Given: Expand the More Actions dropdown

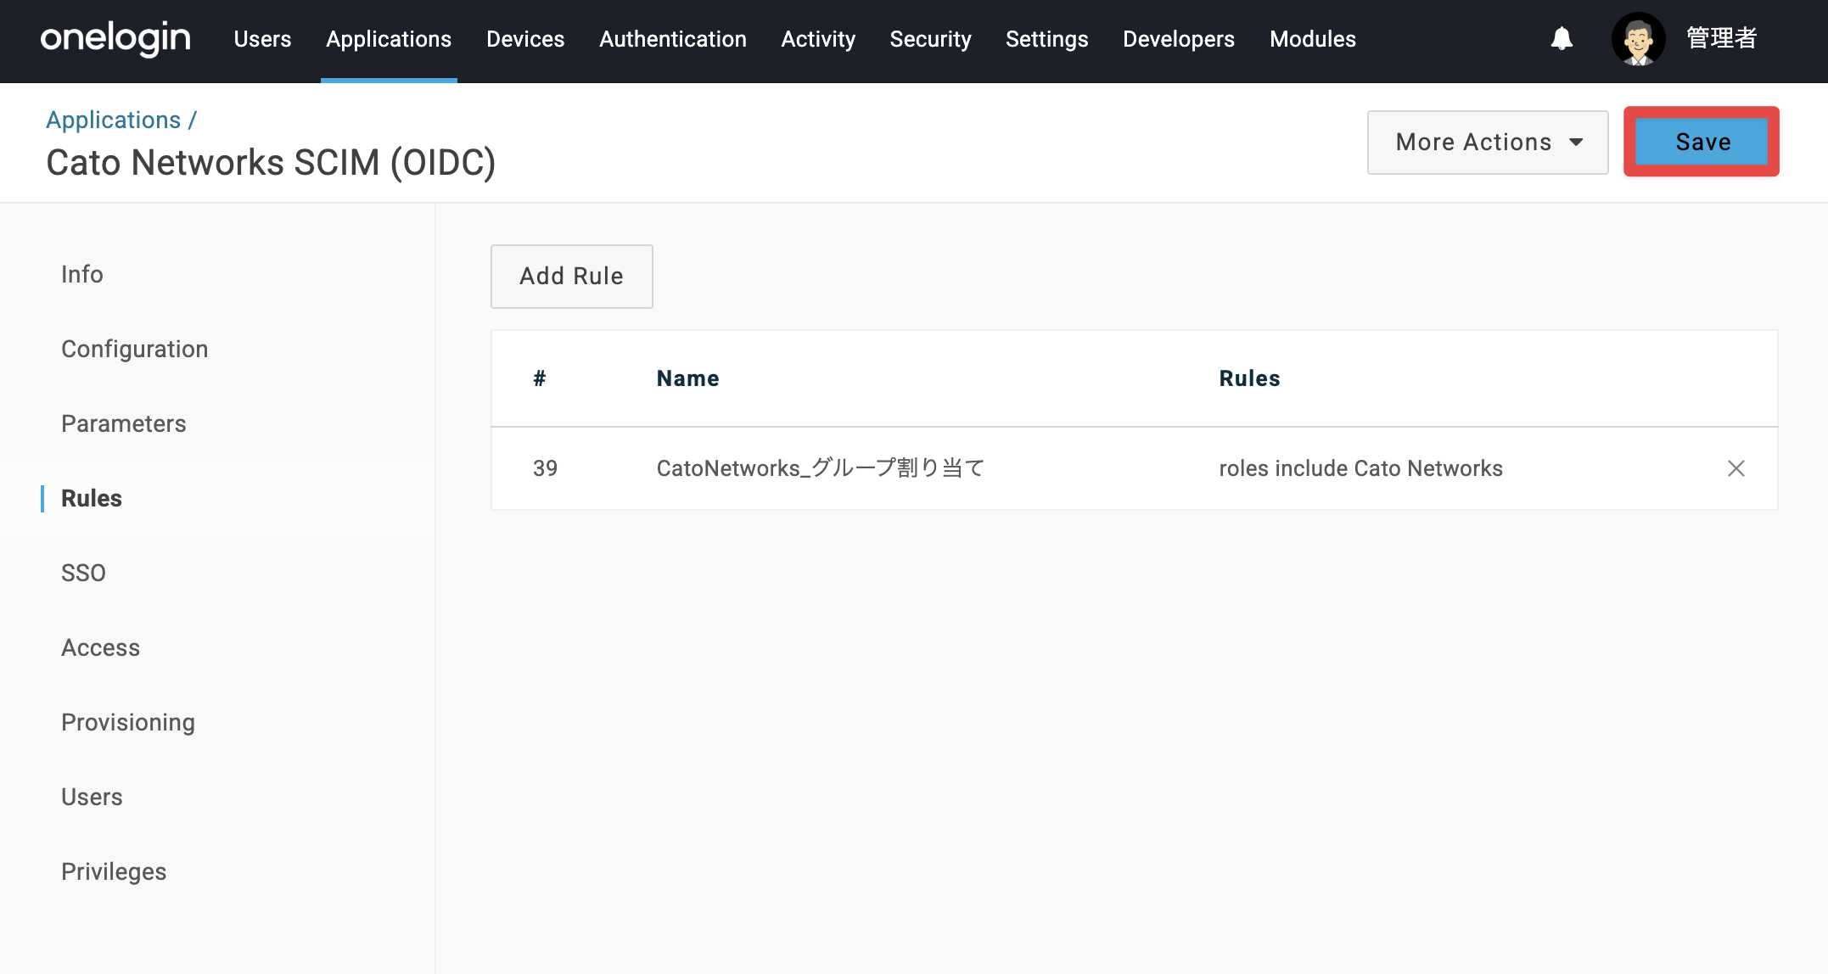Looking at the screenshot, I should point(1488,143).
